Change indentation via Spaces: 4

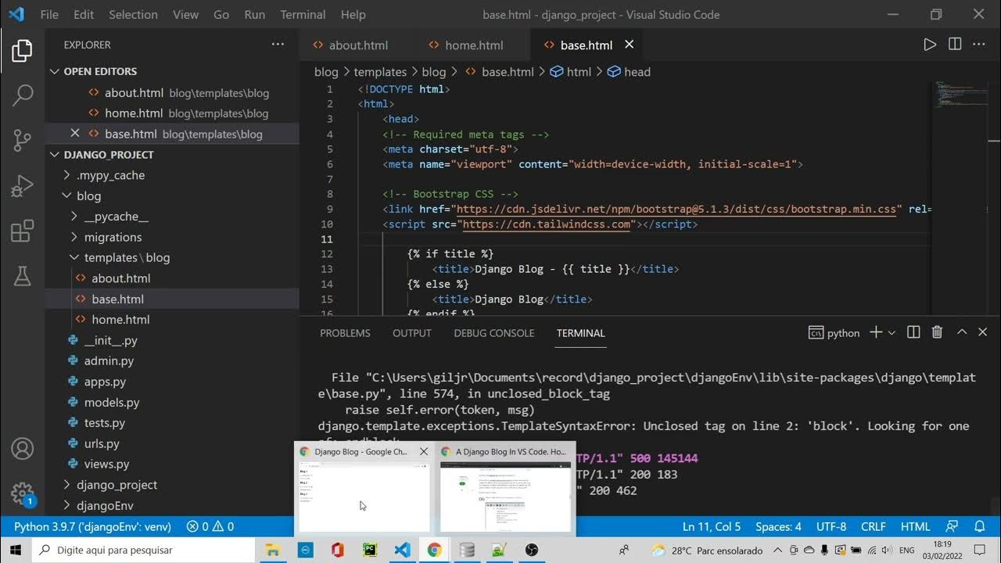click(x=778, y=526)
